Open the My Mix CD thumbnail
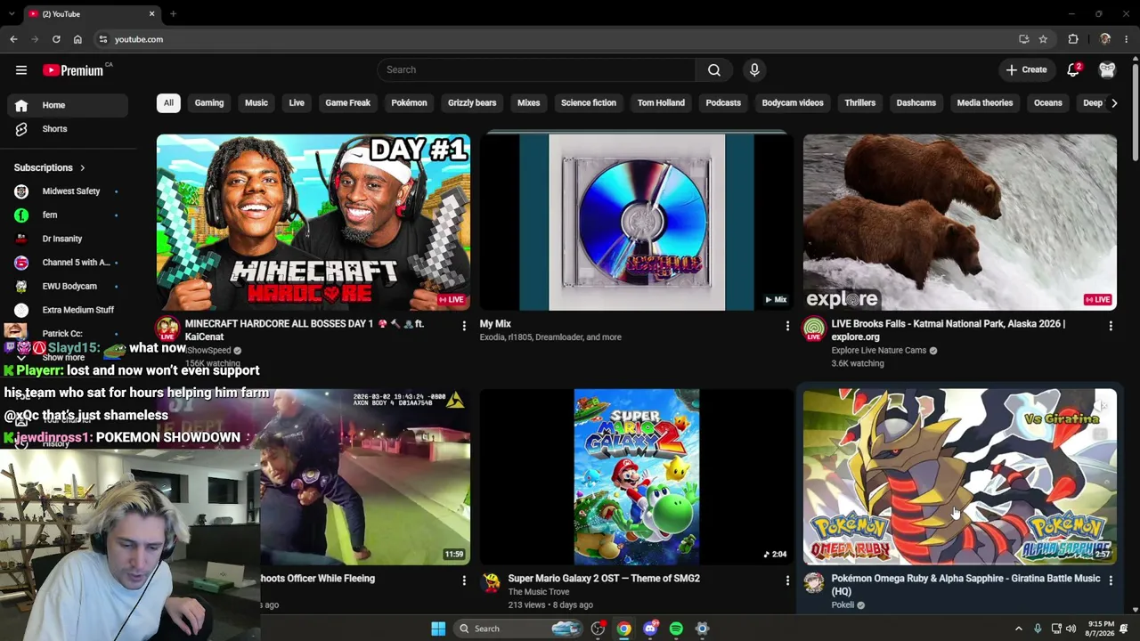The width and height of the screenshot is (1140, 641). 637,223
